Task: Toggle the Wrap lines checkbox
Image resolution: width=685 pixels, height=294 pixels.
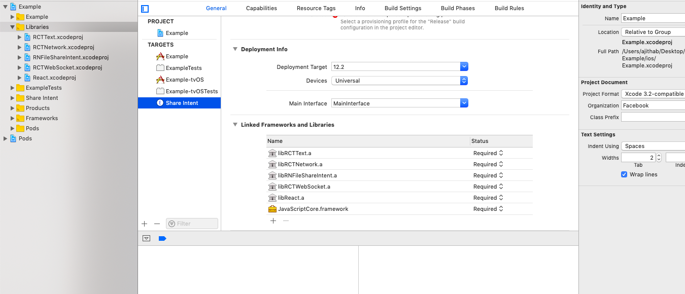Action: 624,174
